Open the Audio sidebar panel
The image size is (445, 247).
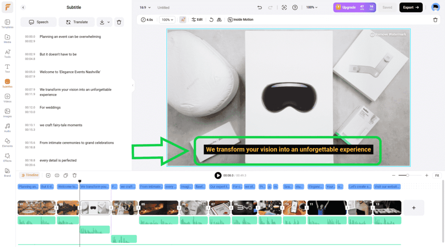pyautogui.click(x=7, y=128)
